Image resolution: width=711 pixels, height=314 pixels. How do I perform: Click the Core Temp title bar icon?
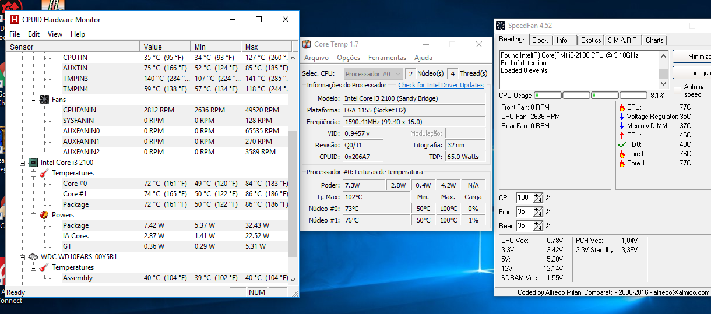tap(307, 44)
